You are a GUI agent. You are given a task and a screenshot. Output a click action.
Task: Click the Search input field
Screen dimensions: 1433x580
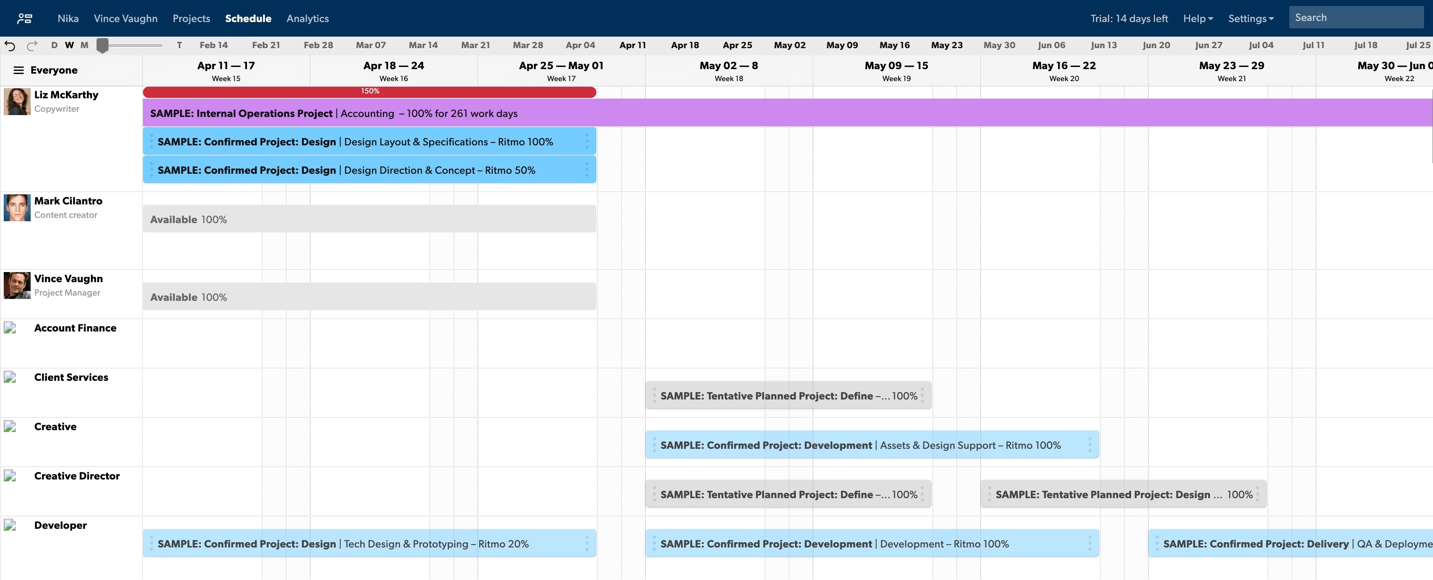[1356, 18]
